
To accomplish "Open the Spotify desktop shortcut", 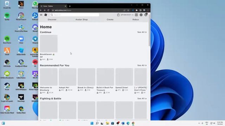I will [7, 16].
